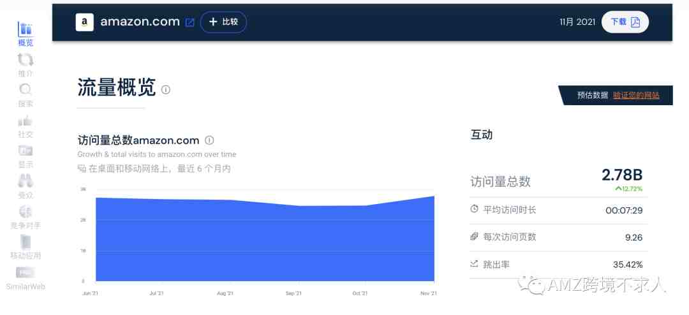689x315 pixels.
Task: Open the 竞争对手 competitors sidebar icon
Action: [26, 212]
